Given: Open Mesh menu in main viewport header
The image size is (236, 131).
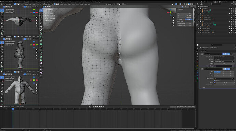Looking at the screenshot, I should coord(73,4).
